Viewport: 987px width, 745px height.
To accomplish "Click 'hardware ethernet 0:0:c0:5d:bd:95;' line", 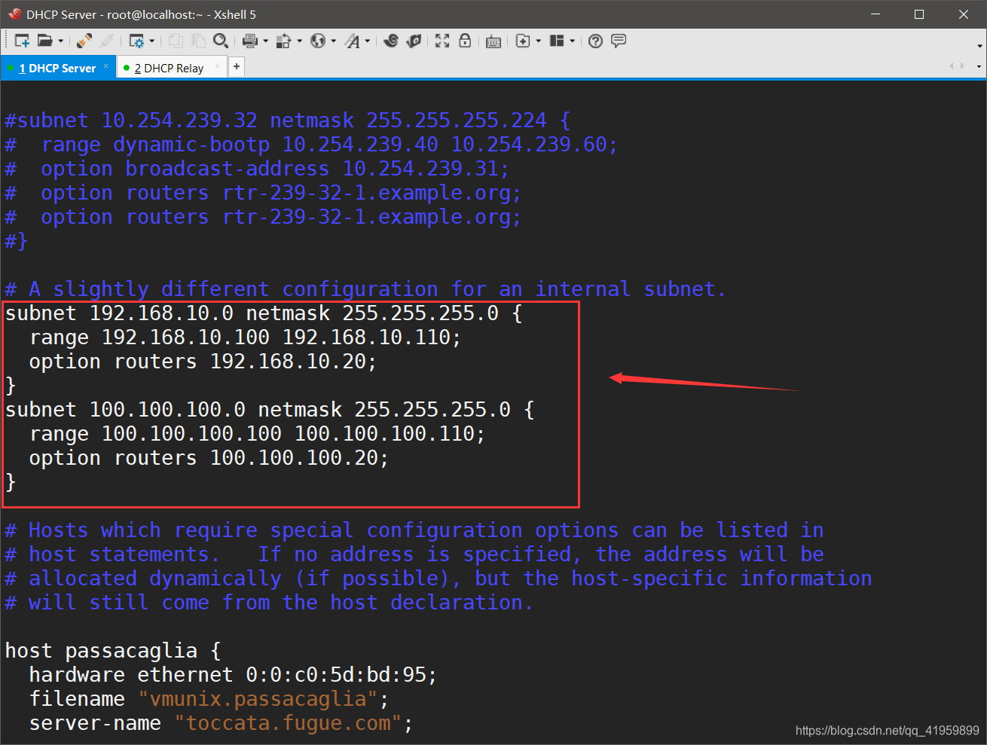I will point(233,675).
